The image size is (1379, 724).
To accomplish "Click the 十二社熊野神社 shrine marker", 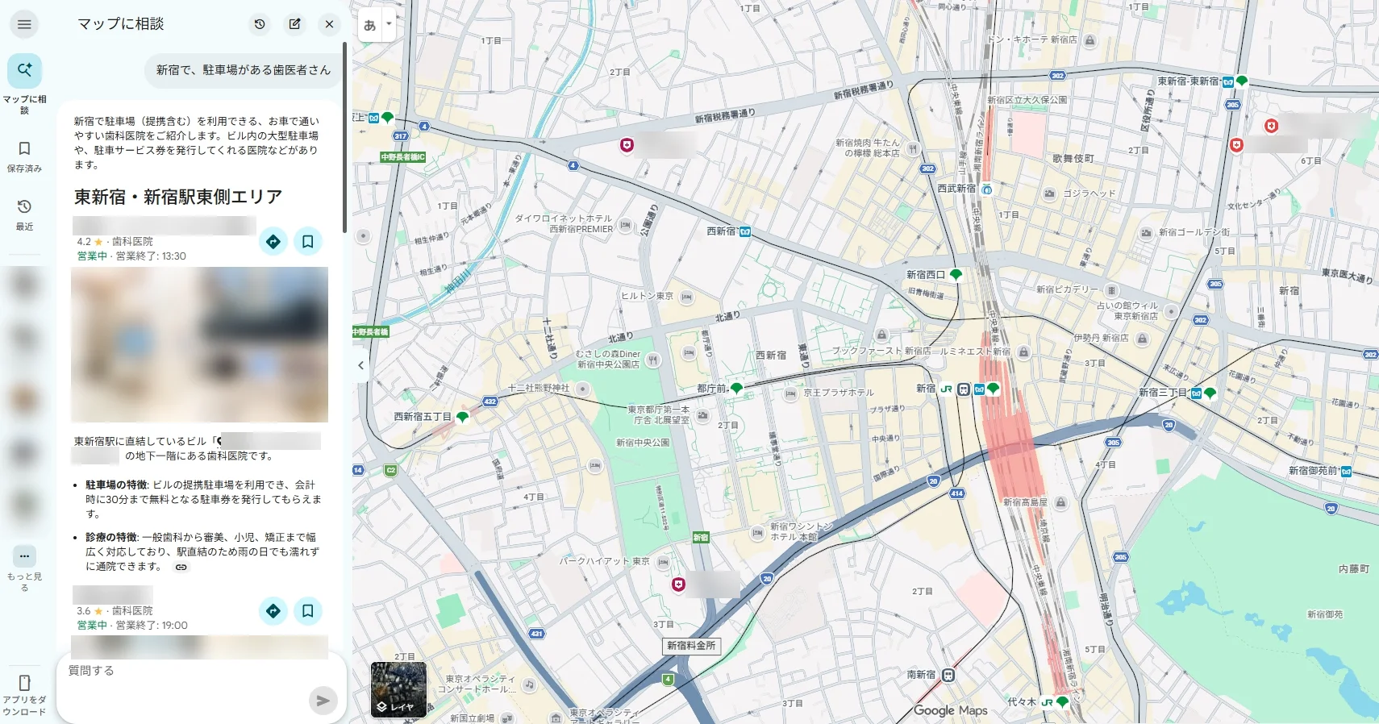I will (582, 389).
